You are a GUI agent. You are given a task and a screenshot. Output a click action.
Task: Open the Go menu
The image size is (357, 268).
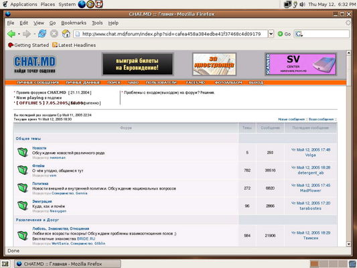tap(53, 23)
